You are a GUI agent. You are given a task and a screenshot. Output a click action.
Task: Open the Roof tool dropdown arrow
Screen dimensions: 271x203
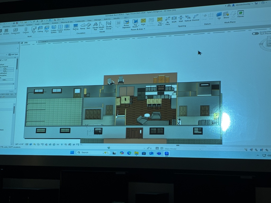[34, 33]
